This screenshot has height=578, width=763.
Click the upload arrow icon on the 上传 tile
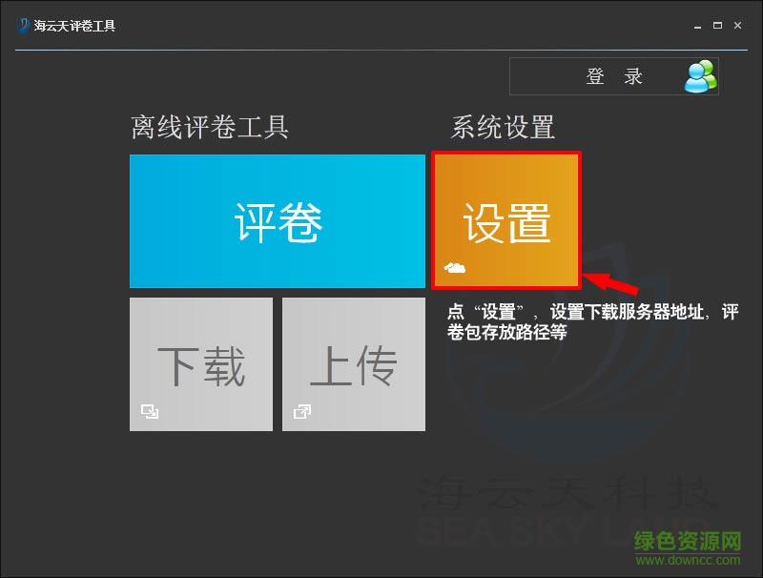tap(302, 410)
